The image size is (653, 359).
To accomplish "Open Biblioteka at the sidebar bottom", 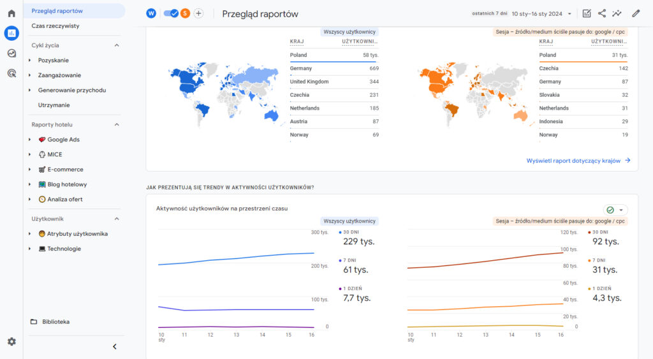I will [x=55, y=322].
